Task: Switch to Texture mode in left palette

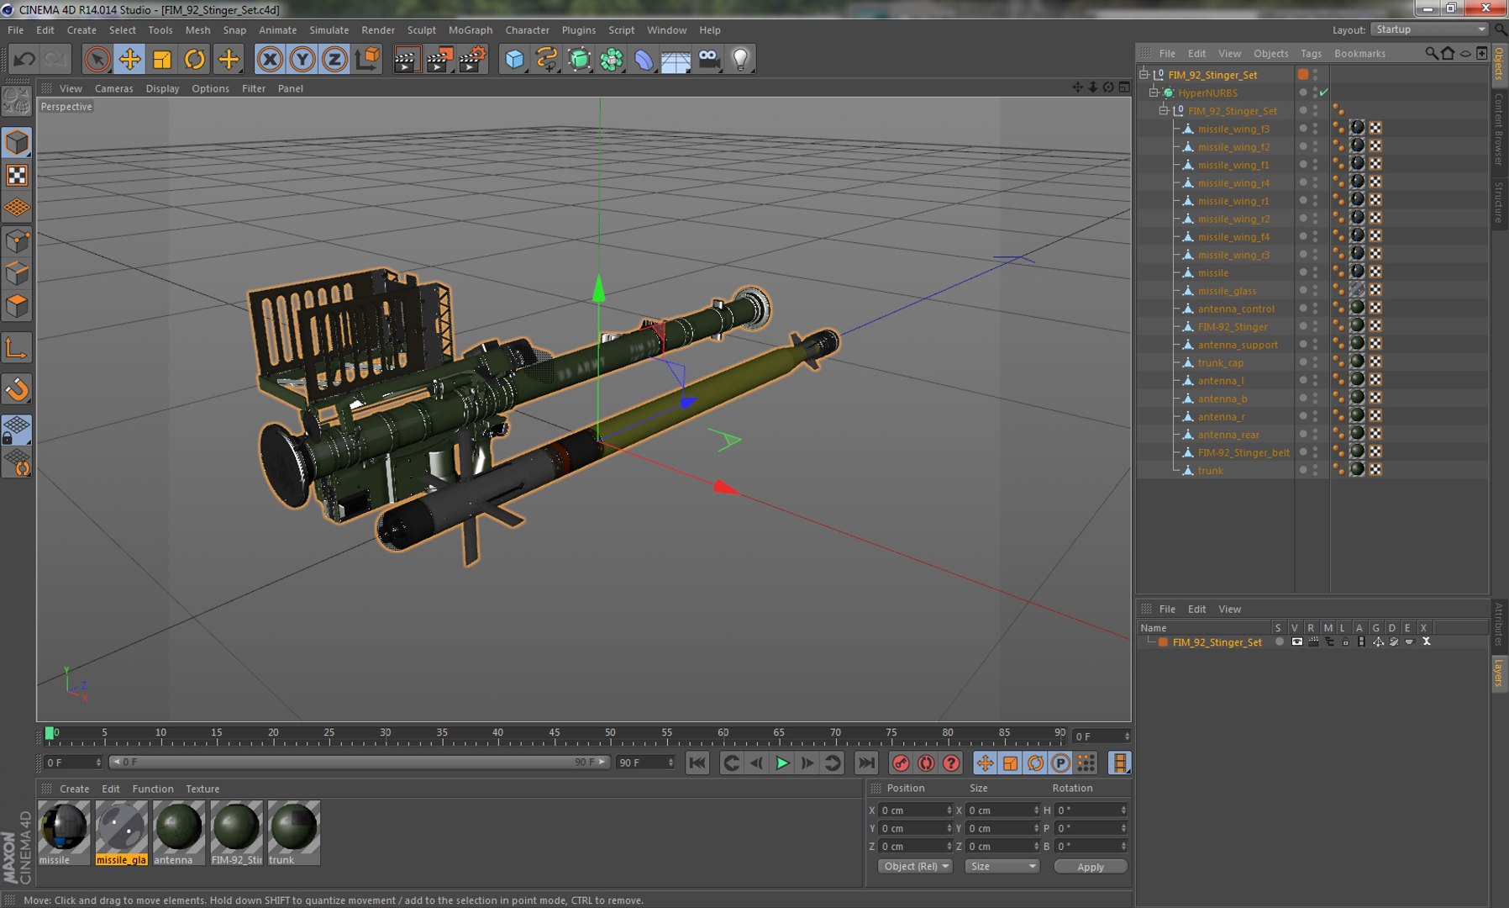Action: [x=17, y=175]
